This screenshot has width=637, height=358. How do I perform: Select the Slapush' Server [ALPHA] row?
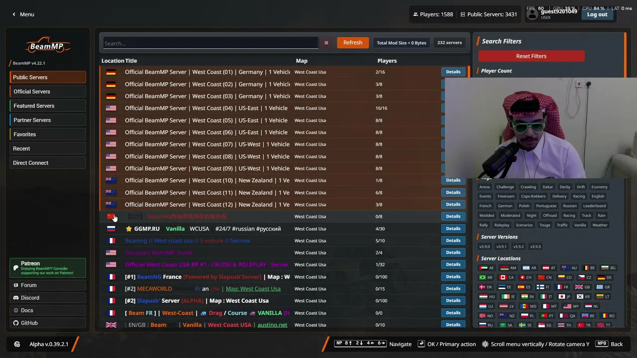(x=284, y=301)
